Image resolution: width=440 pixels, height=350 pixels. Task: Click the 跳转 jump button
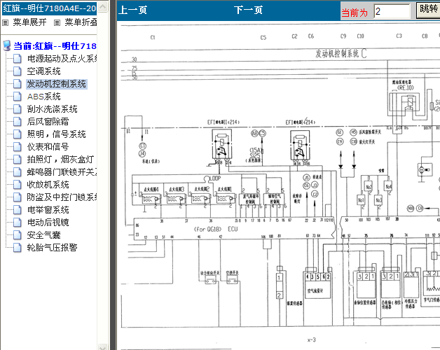click(x=428, y=10)
